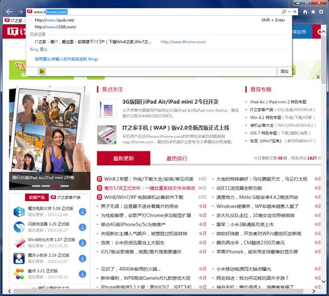This screenshot has height=296, width=329.
Task: Open article 小米移动电源四大缺点曝光
Action: (x=244, y=269)
